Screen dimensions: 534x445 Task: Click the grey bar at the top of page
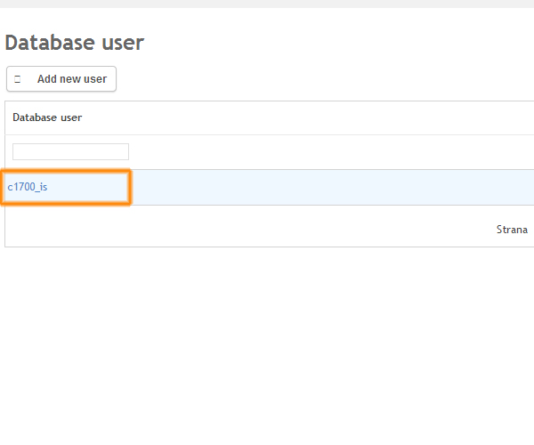[267, 4]
